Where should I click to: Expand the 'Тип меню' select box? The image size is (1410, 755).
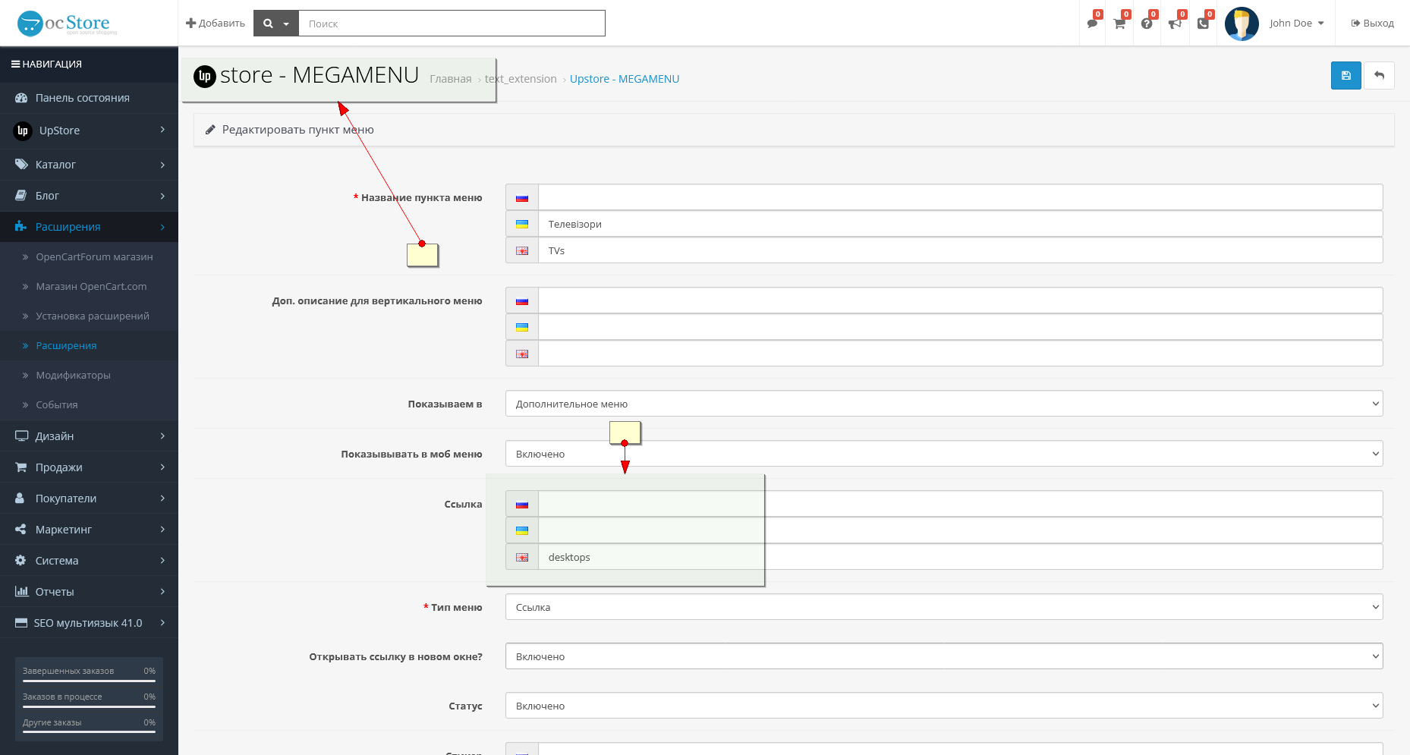[943, 607]
